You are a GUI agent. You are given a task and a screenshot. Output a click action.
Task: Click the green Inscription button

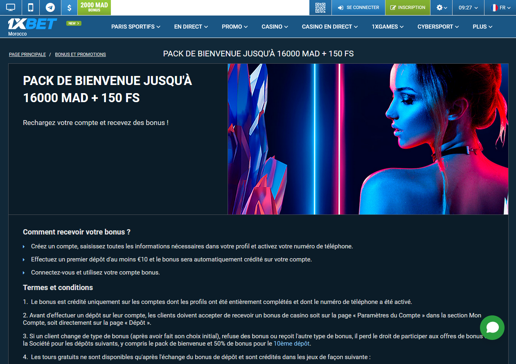click(408, 7)
